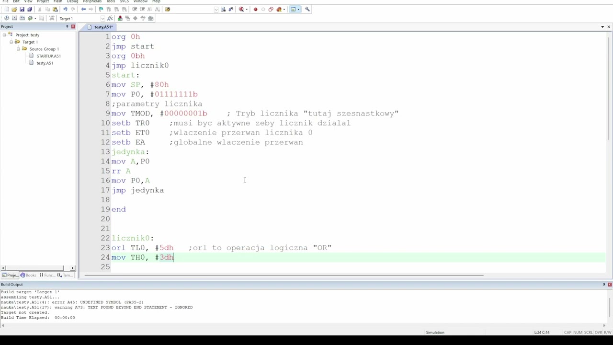Open the Project menu
Image resolution: width=613 pixels, height=345 pixels.
43,1
